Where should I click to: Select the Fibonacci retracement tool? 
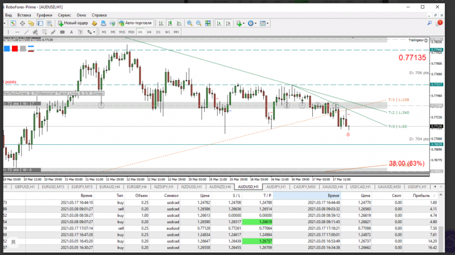[x=44, y=32]
